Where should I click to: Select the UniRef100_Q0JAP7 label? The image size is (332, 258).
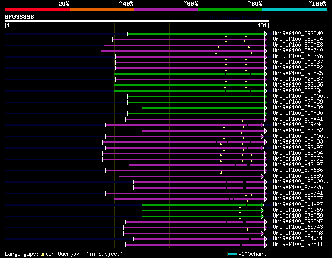point(298,205)
